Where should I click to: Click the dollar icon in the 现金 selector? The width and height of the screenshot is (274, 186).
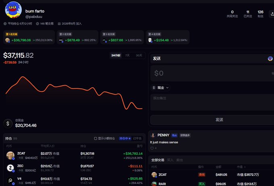coord(154,88)
